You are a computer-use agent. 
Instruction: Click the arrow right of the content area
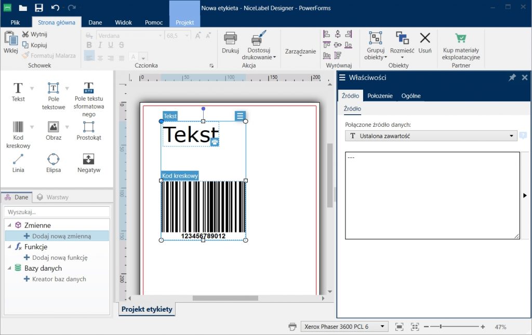[525, 196]
